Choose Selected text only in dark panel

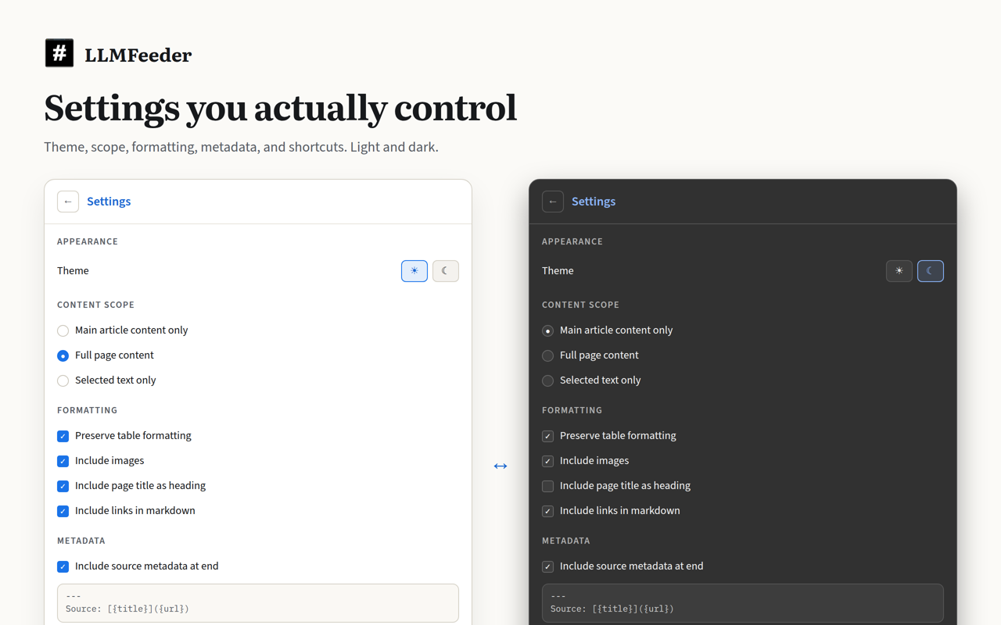pos(547,380)
